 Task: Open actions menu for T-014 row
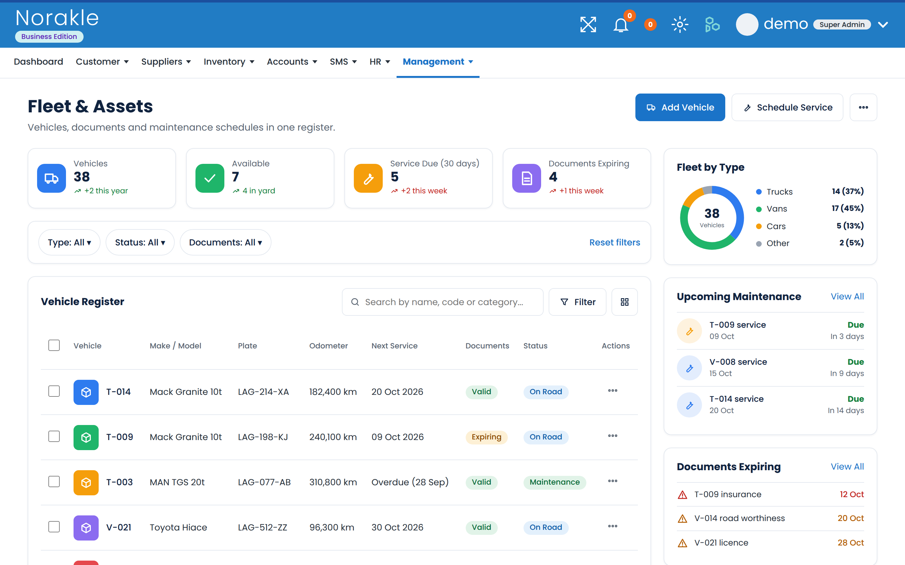pos(612,391)
